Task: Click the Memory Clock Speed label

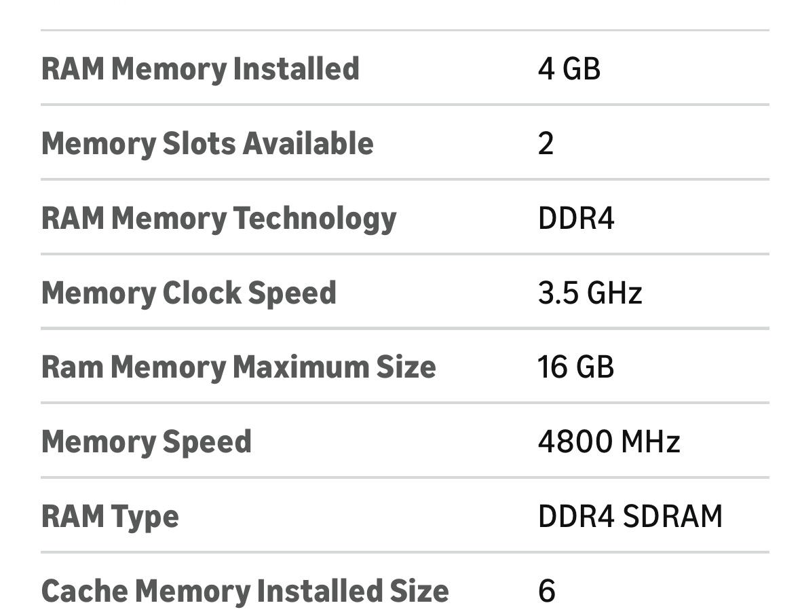Action: pyautogui.click(x=189, y=293)
